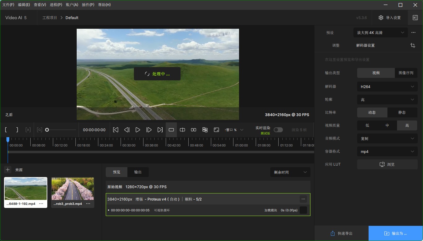Choose 静态 bitrate mode

pyautogui.click(x=402, y=112)
